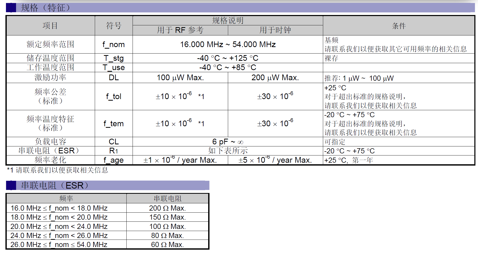Select the text "如下表所示"

pos(228,151)
